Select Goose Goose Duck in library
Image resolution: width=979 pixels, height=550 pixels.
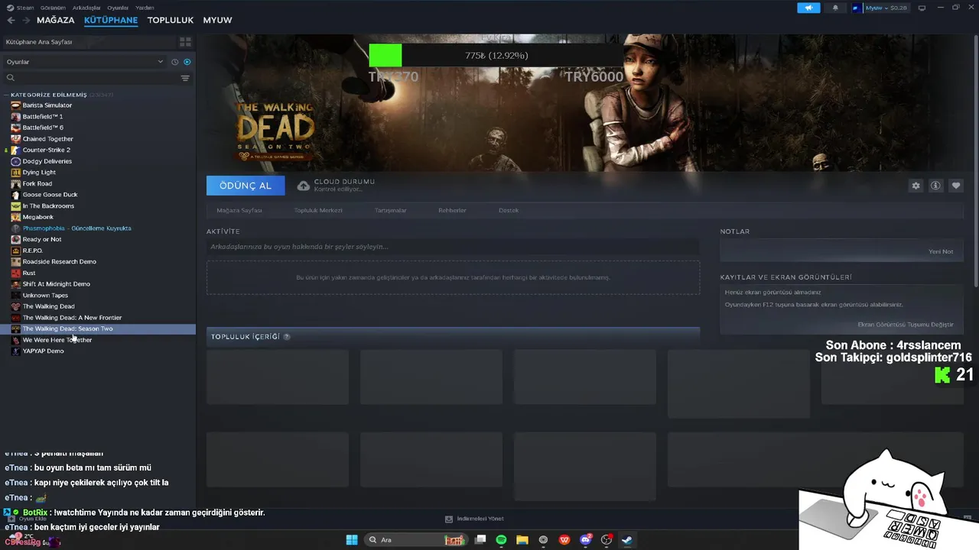point(98,195)
